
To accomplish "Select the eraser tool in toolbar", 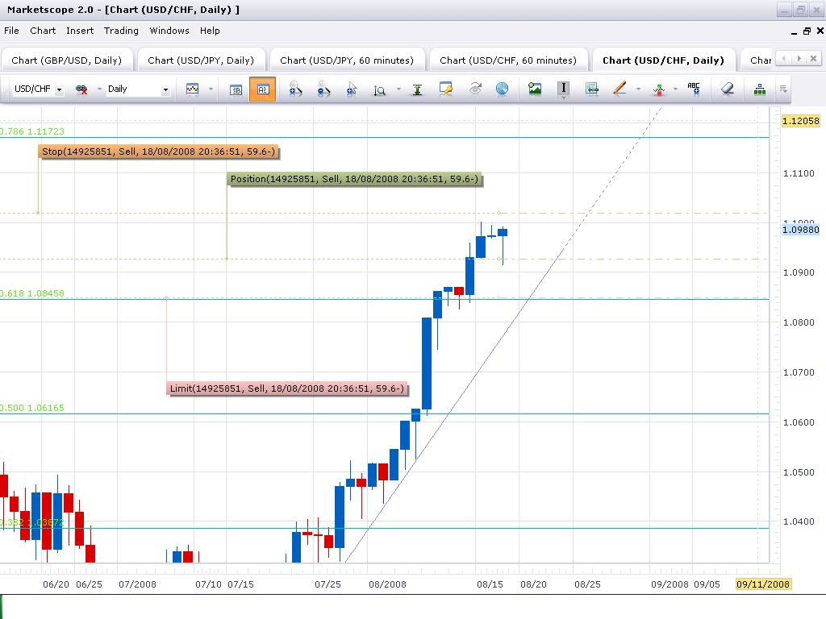I will [728, 89].
